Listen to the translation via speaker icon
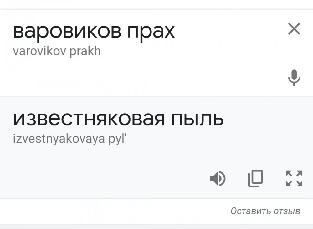 coord(217,179)
